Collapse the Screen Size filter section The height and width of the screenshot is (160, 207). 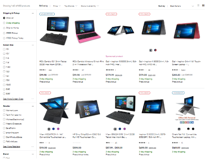point(33,45)
